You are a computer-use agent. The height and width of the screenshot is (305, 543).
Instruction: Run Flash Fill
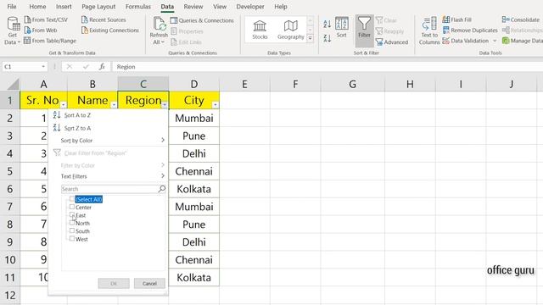point(457,19)
